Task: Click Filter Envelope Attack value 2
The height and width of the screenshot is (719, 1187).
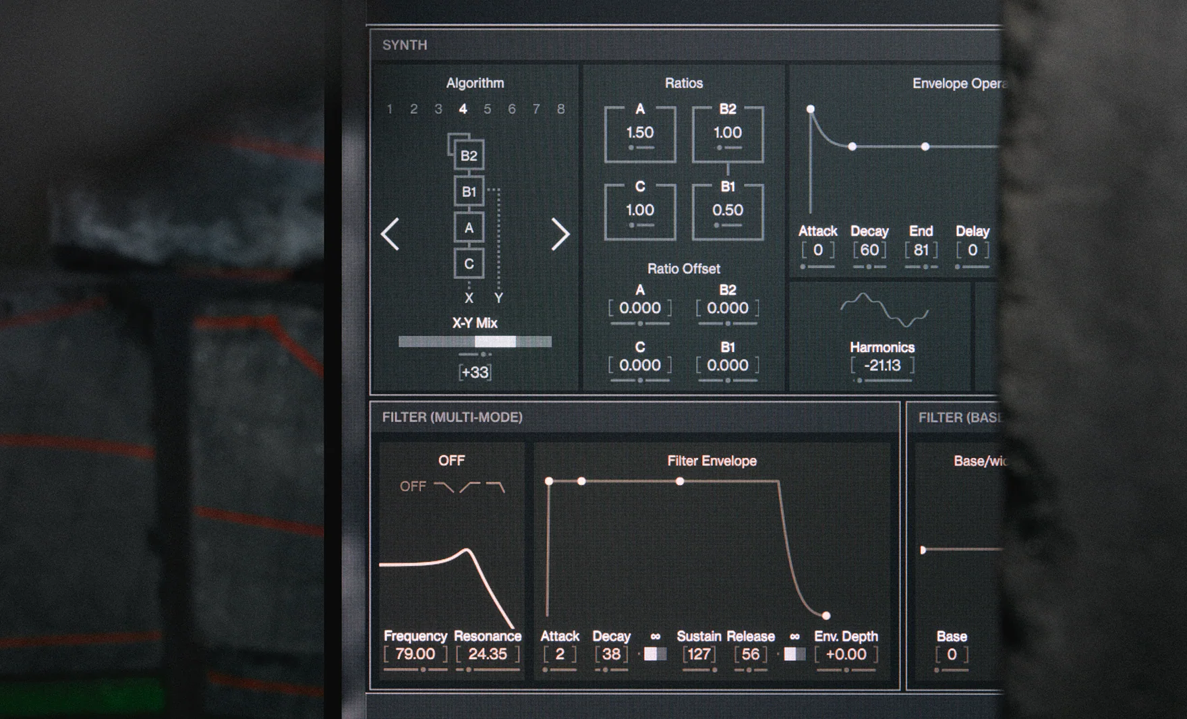Action: point(560,654)
